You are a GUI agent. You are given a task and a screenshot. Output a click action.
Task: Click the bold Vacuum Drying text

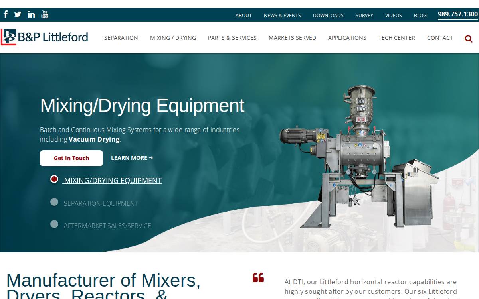point(94,139)
